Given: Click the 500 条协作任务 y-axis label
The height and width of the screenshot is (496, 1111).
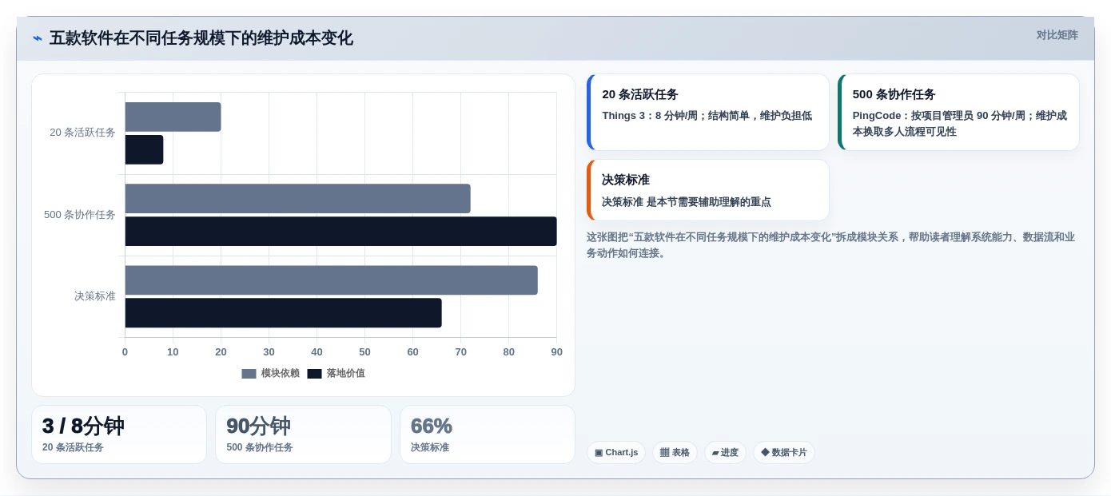Looking at the screenshot, I should (x=80, y=215).
